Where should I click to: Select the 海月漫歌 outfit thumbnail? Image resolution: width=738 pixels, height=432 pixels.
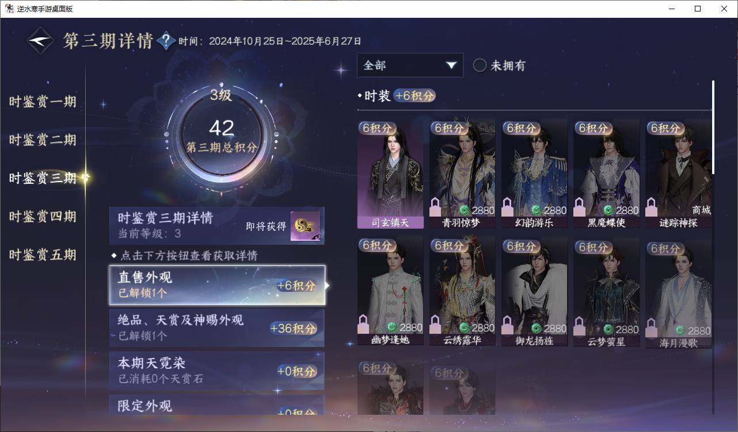click(x=679, y=293)
